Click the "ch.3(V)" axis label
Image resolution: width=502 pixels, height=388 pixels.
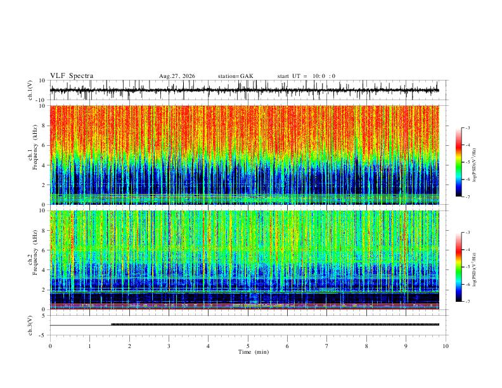30,325
